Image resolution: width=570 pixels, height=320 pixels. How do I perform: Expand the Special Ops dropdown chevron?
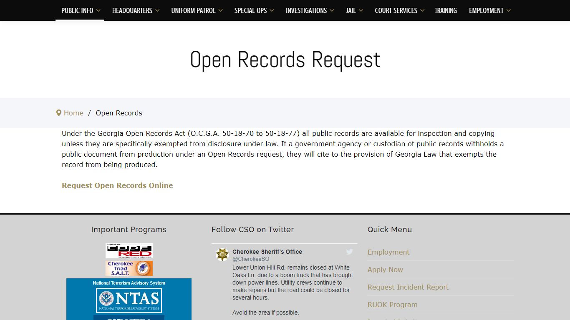pyautogui.click(x=272, y=11)
